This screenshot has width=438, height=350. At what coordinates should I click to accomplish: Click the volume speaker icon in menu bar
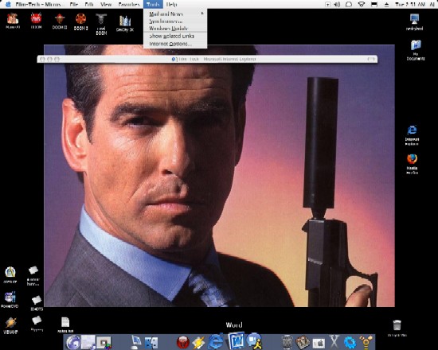pyautogui.click(x=338, y=5)
